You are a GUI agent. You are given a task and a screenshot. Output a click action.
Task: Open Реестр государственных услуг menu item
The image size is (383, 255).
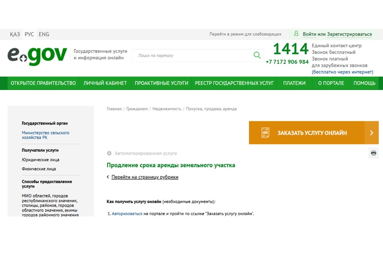pyautogui.click(x=234, y=83)
